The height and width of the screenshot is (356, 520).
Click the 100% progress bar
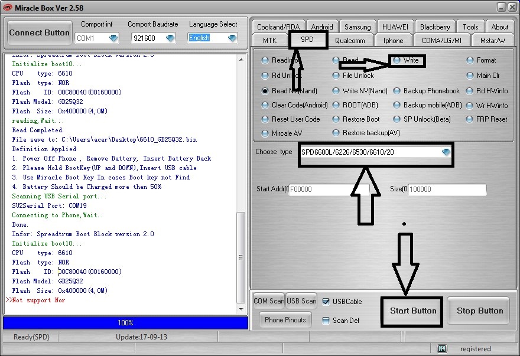[125, 323]
